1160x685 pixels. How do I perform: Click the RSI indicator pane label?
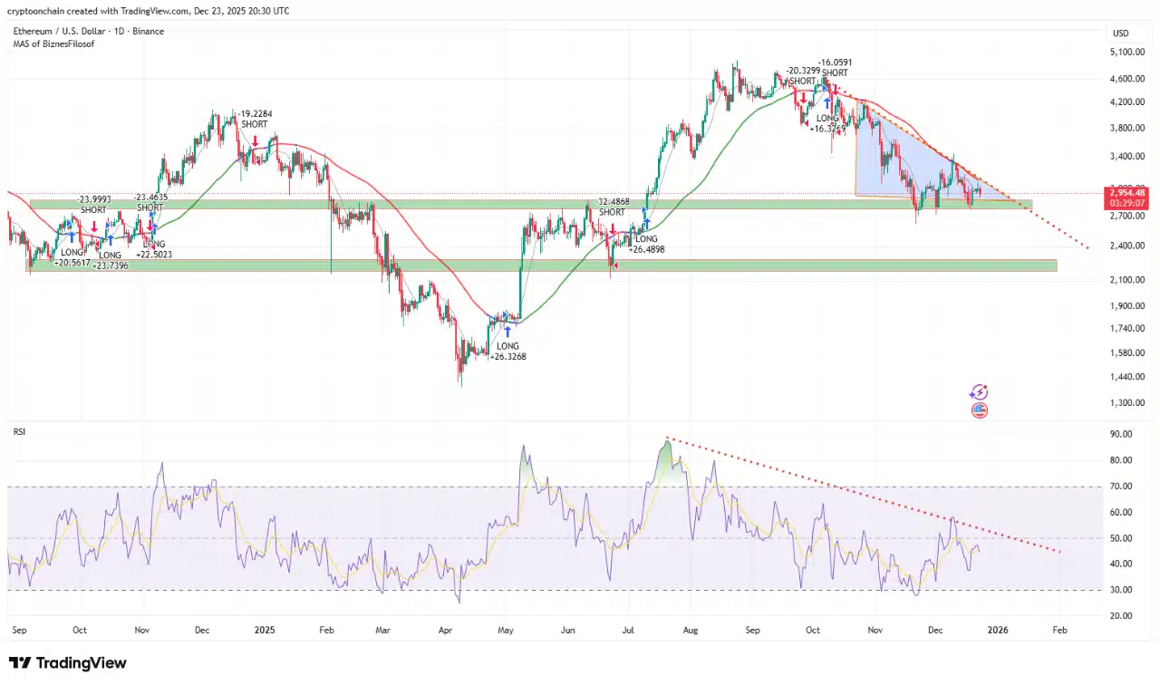(19, 432)
